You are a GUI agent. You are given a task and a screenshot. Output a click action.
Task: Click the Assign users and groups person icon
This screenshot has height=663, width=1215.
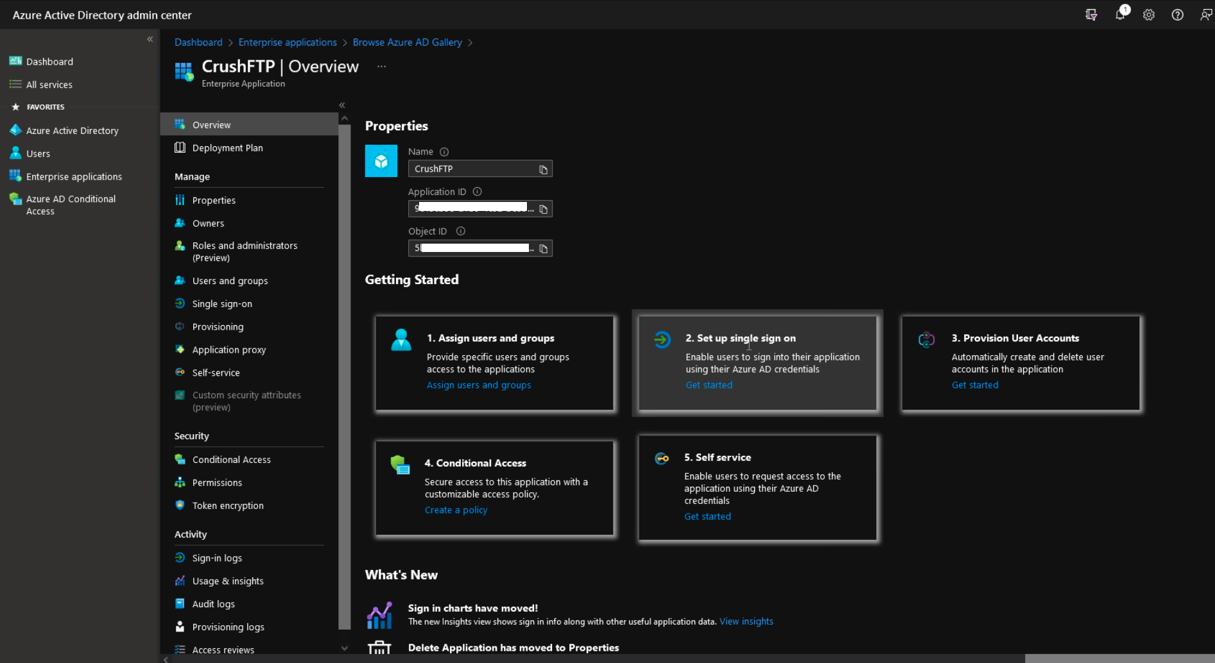coord(401,340)
